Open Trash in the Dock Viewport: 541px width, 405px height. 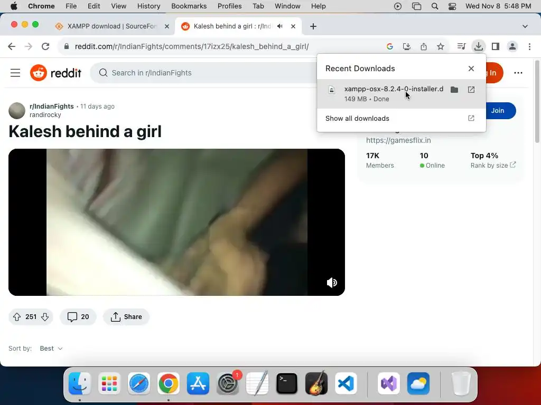click(x=461, y=383)
